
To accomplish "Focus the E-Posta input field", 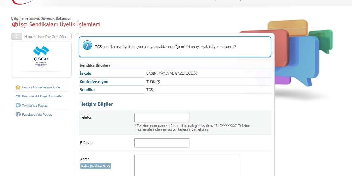I will (x=161, y=143).
